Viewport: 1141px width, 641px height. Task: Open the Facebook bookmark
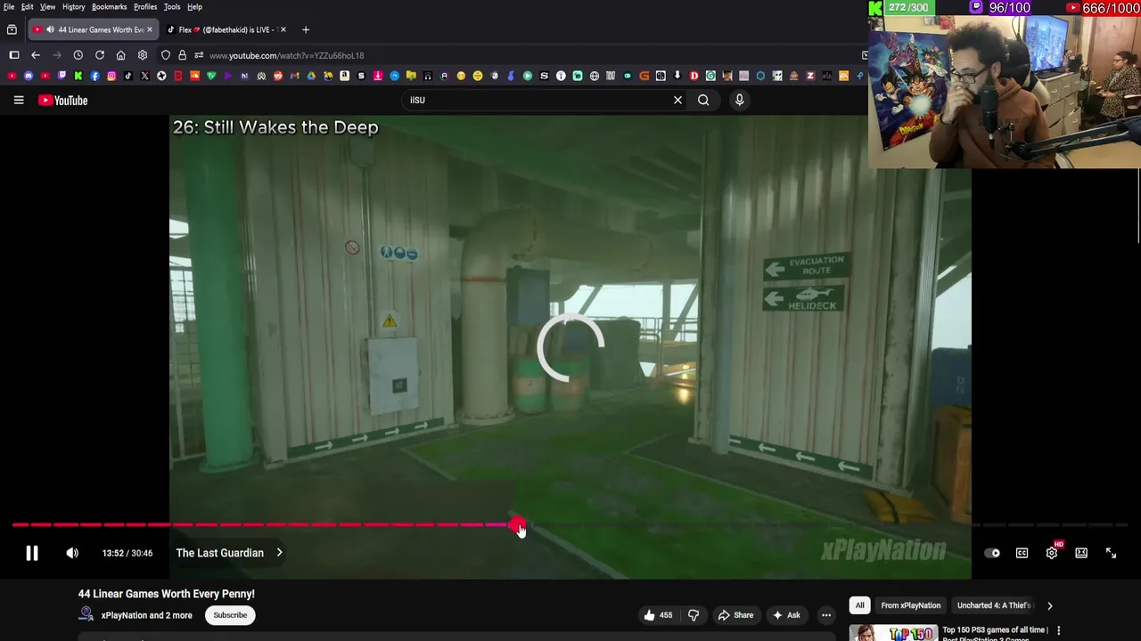(94, 76)
